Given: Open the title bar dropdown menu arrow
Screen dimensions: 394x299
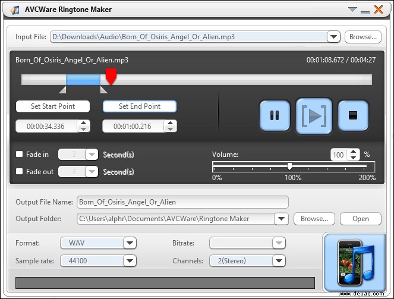Looking at the screenshot, I should point(352,10).
